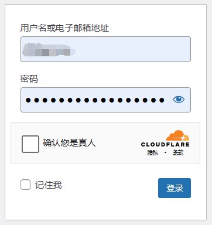Focus the 密码 input field

tap(105, 100)
